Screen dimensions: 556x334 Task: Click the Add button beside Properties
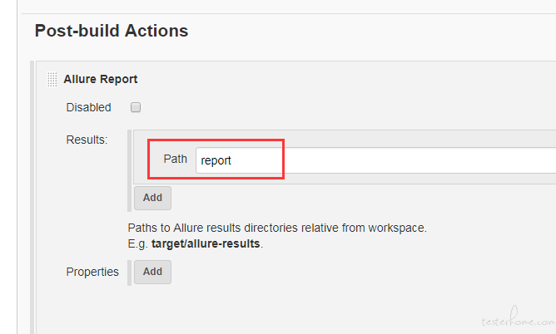[152, 272]
